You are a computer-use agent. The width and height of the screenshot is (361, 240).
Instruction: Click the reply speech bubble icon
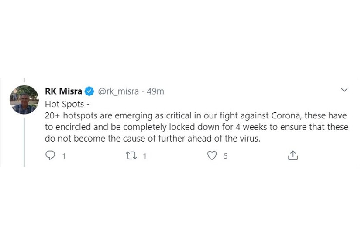pos(50,155)
